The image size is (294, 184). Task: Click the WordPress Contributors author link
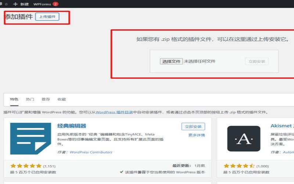(x=91, y=152)
